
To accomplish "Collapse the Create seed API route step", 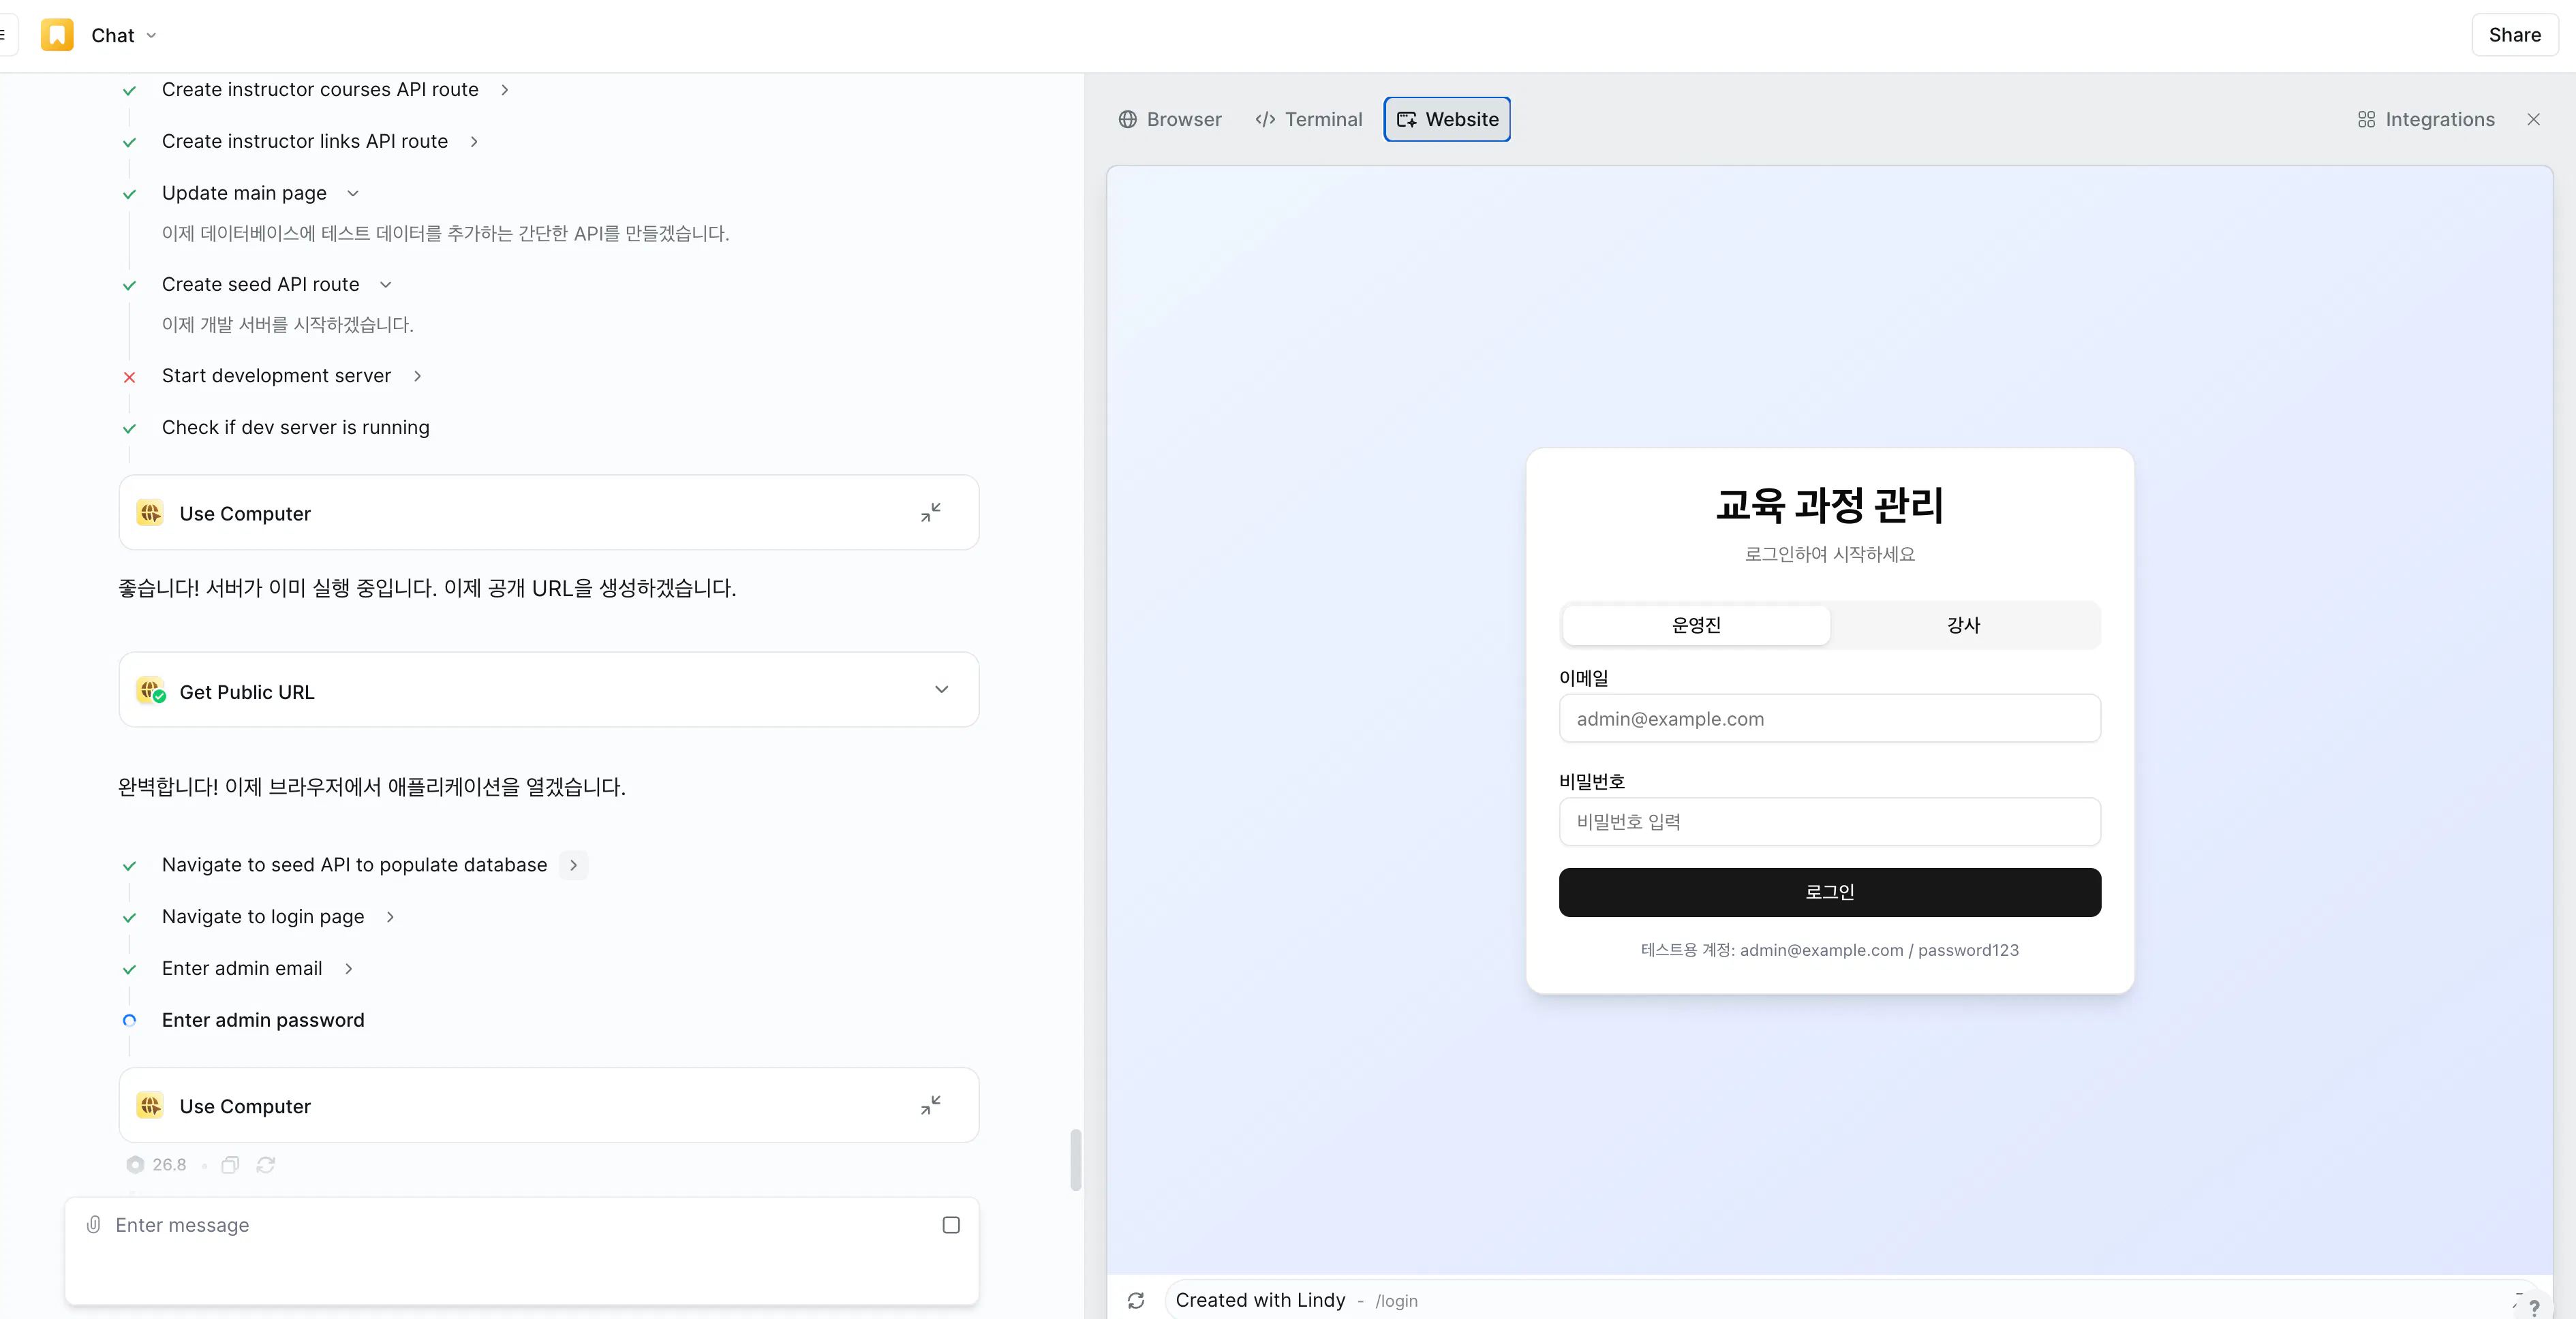I will (385, 284).
